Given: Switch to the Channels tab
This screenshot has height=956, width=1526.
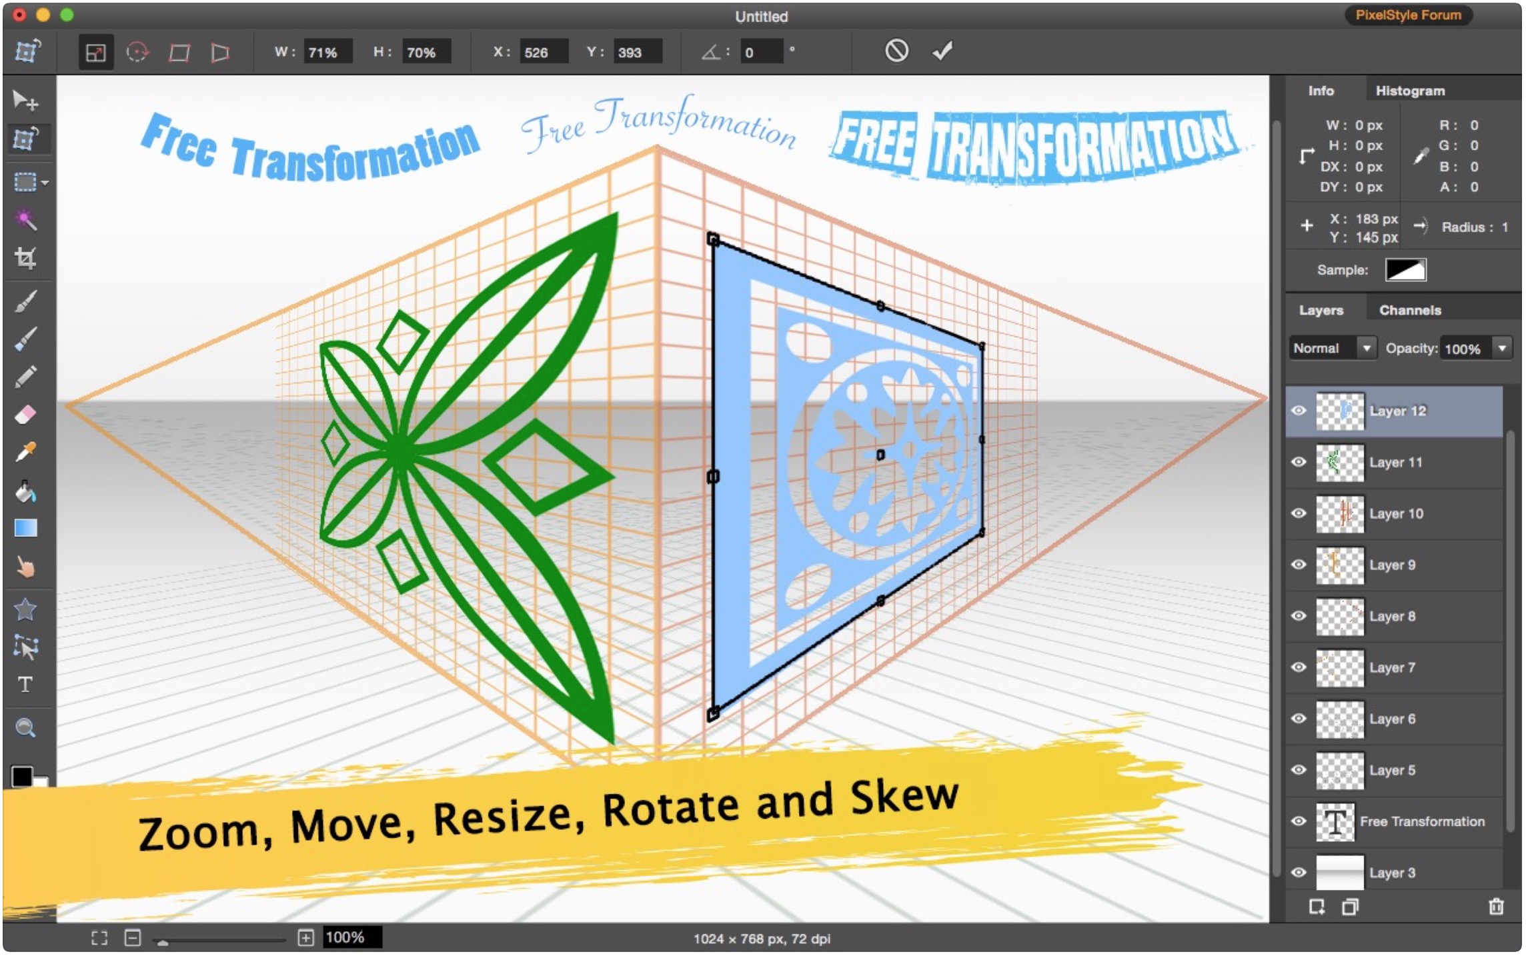Looking at the screenshot, I should (x=1410, y=310).
